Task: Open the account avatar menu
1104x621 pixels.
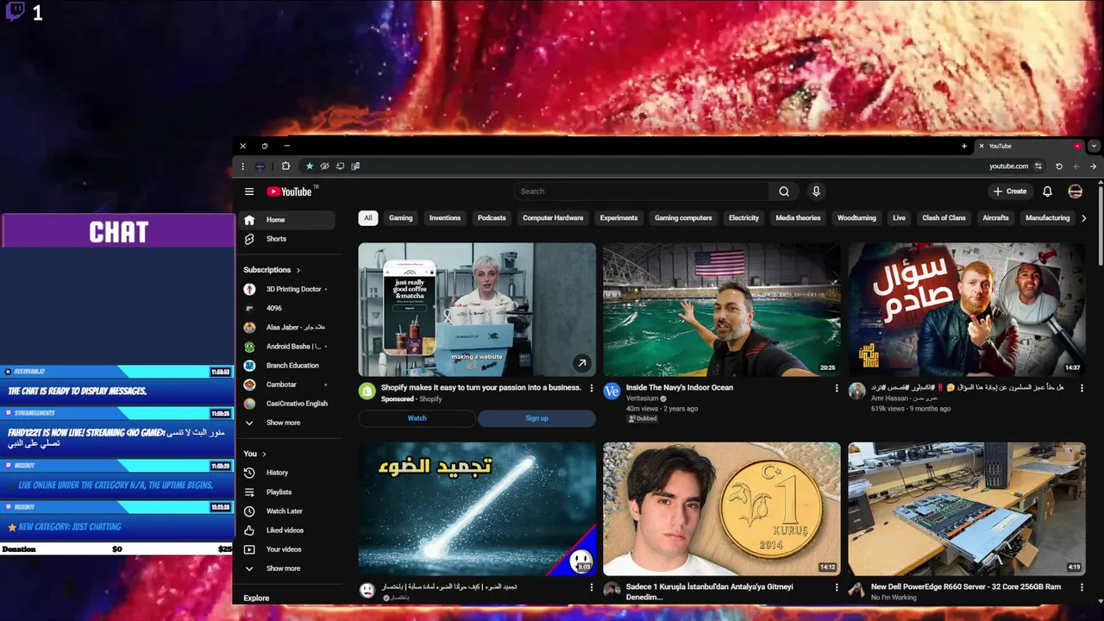Action: pos(1075,191)
